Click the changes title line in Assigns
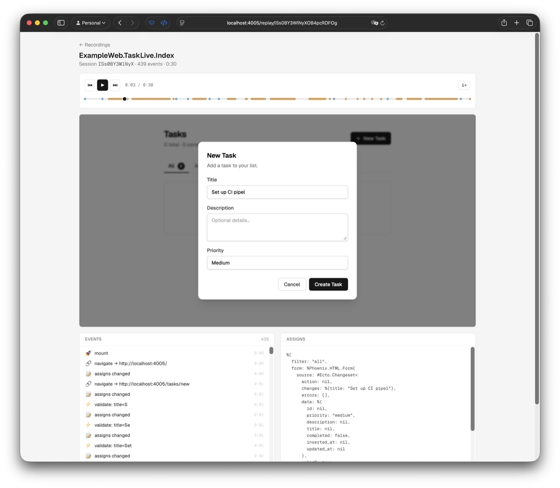 click(349, 388)
